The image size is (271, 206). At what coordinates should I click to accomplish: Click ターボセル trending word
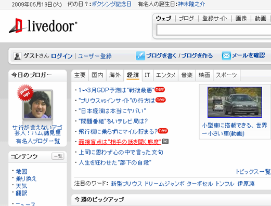200,184
